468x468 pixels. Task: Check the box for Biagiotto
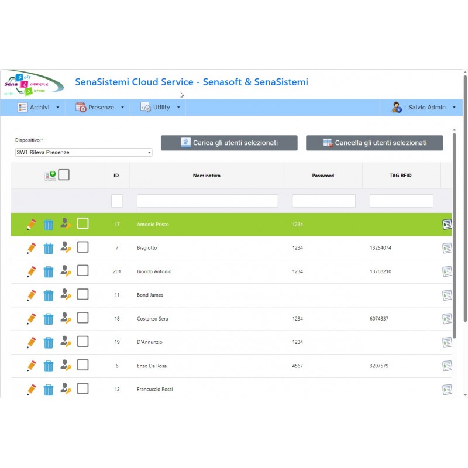point(82,247)
